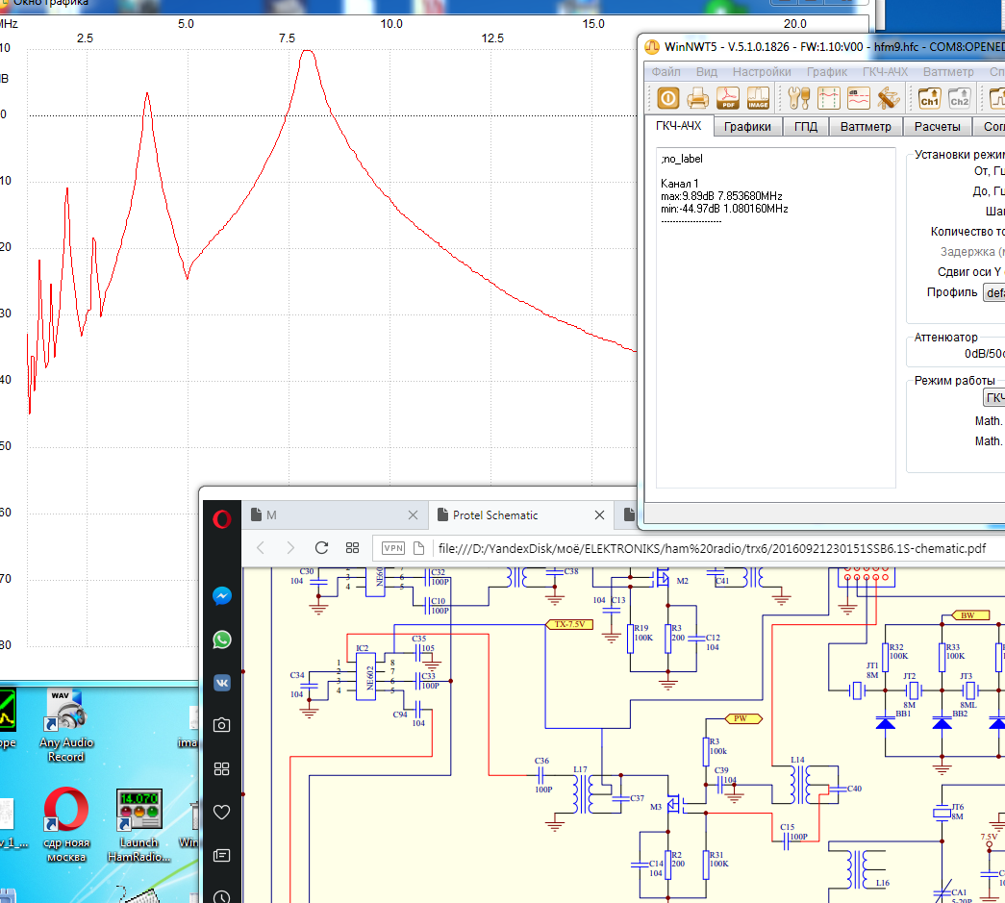Click the snapshot camera icon in Opera sidebar
The image size is (1005, 903).
[x=222, y=725]
